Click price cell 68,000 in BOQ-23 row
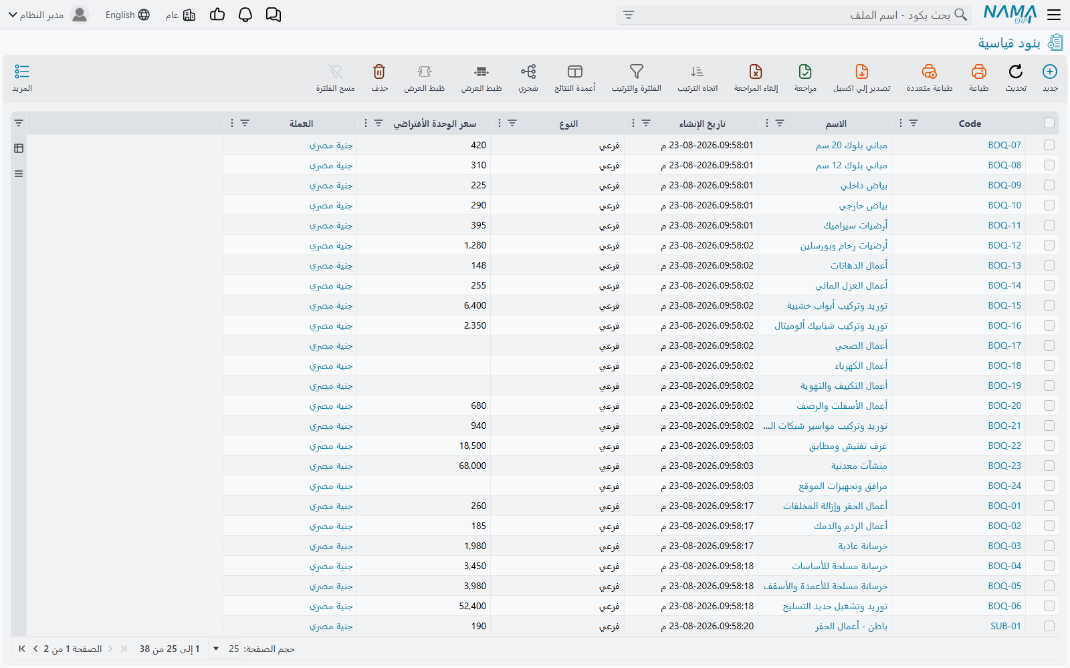 [x=473, y=466]
